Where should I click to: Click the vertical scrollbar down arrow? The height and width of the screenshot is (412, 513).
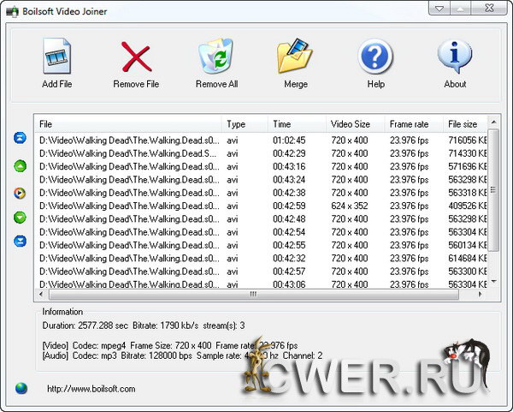[492, 280]
